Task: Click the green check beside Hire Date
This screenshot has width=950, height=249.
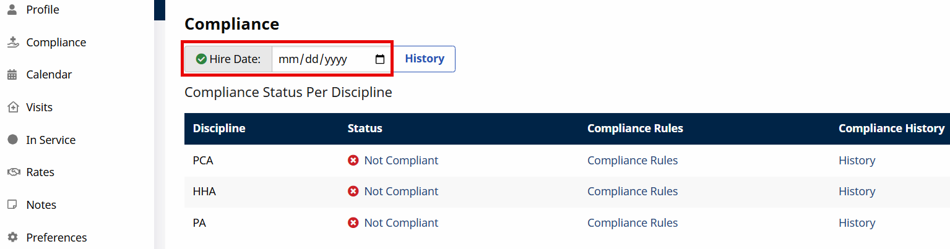Action: point(201,59)
